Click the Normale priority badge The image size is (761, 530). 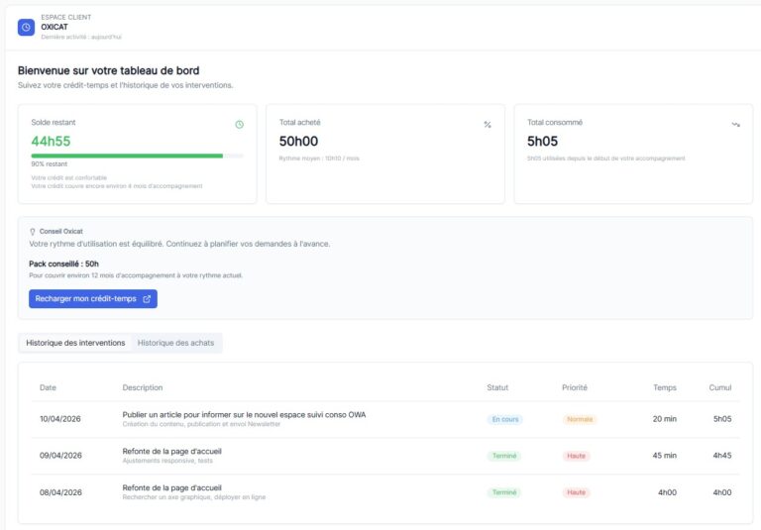(580, 419)
